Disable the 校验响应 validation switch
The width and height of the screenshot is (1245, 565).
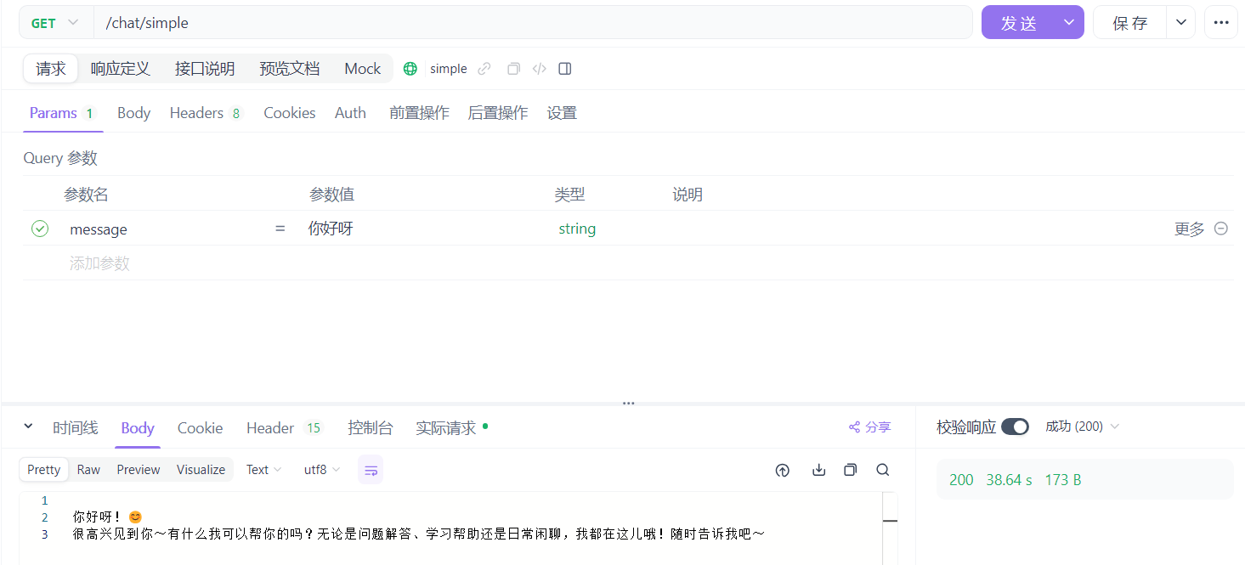[1015, 427]
